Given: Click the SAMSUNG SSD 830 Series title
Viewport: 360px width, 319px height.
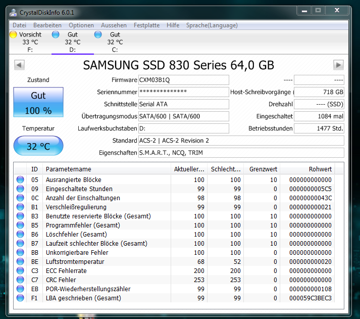Looking at the screenshot, I should [x=179, y=65].
